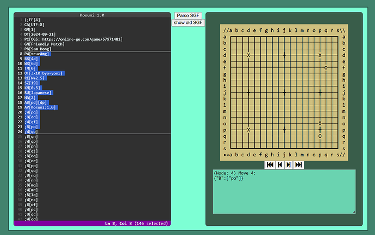
Task: Click status bar 'Ln 8, Col 8 (146 selected)'
Action: click(136, 223)
